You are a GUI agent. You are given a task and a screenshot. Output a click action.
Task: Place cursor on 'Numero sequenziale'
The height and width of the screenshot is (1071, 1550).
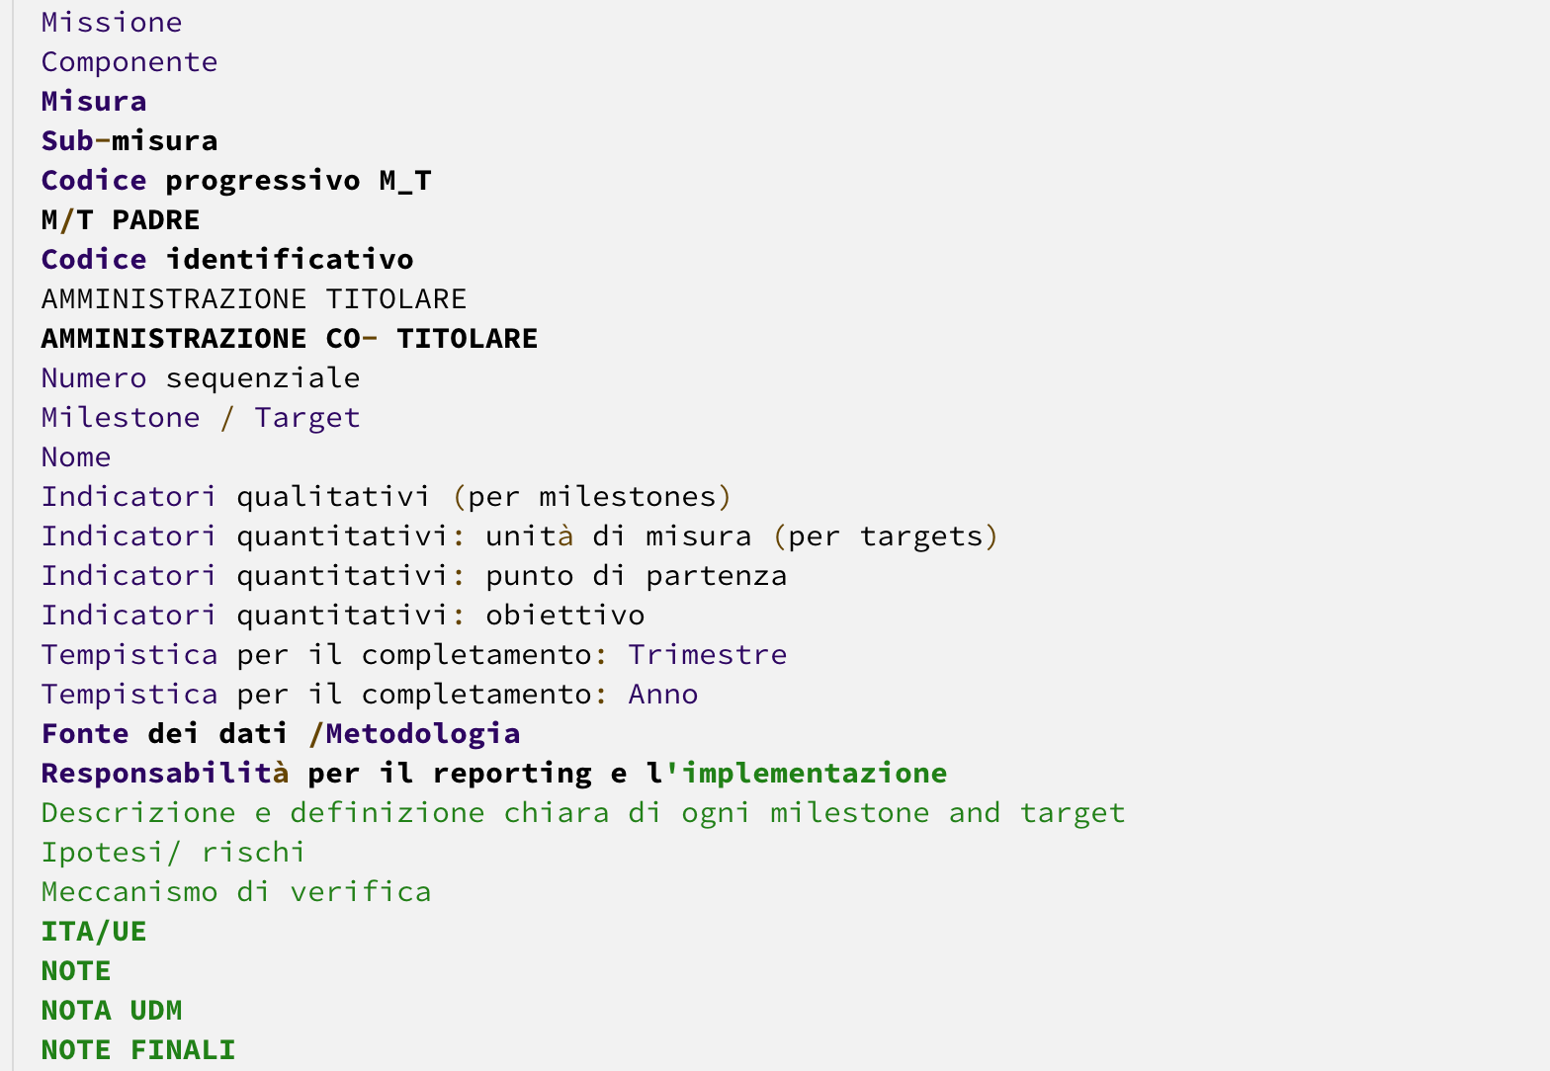click(201, 377)
